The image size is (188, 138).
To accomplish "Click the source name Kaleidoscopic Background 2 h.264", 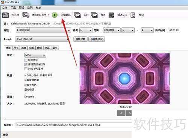I will tap(31, 24).
